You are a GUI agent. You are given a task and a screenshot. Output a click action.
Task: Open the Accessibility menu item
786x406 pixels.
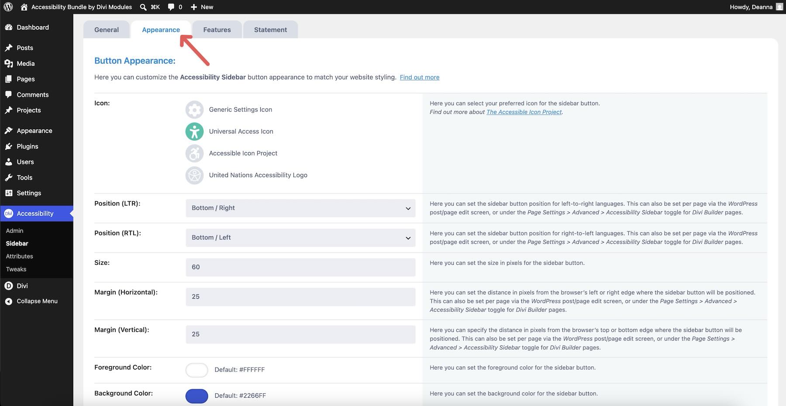[37, 213]
